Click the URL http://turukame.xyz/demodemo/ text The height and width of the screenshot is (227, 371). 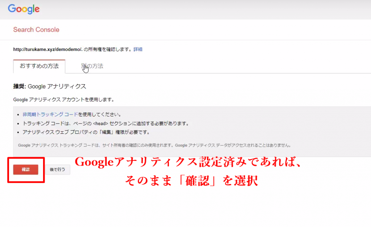[47, 49]
